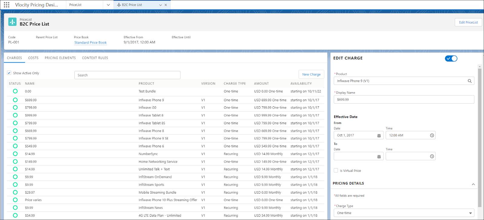Click USD 149.99 One-time amount
This screenshot has height=220, width=484.
[270, 162]
